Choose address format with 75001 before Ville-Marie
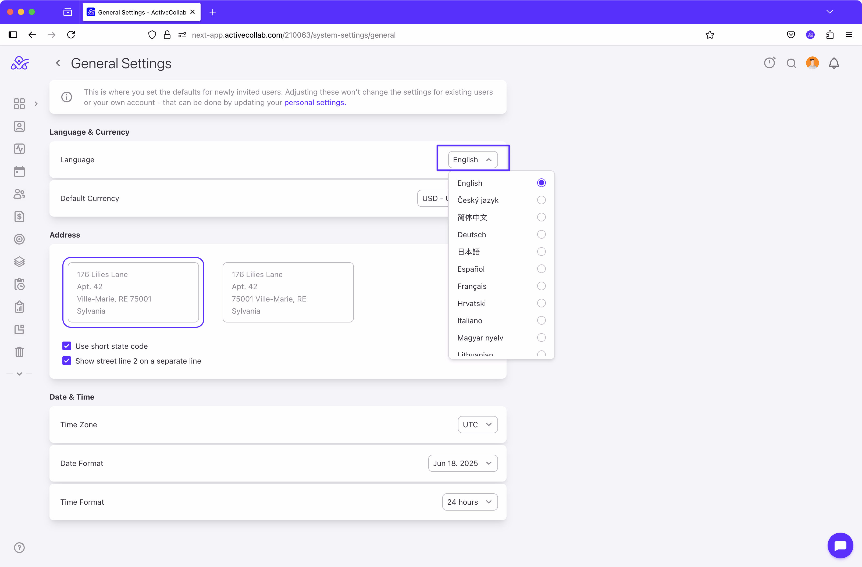 pyautogui.click(x=288, y=292)
